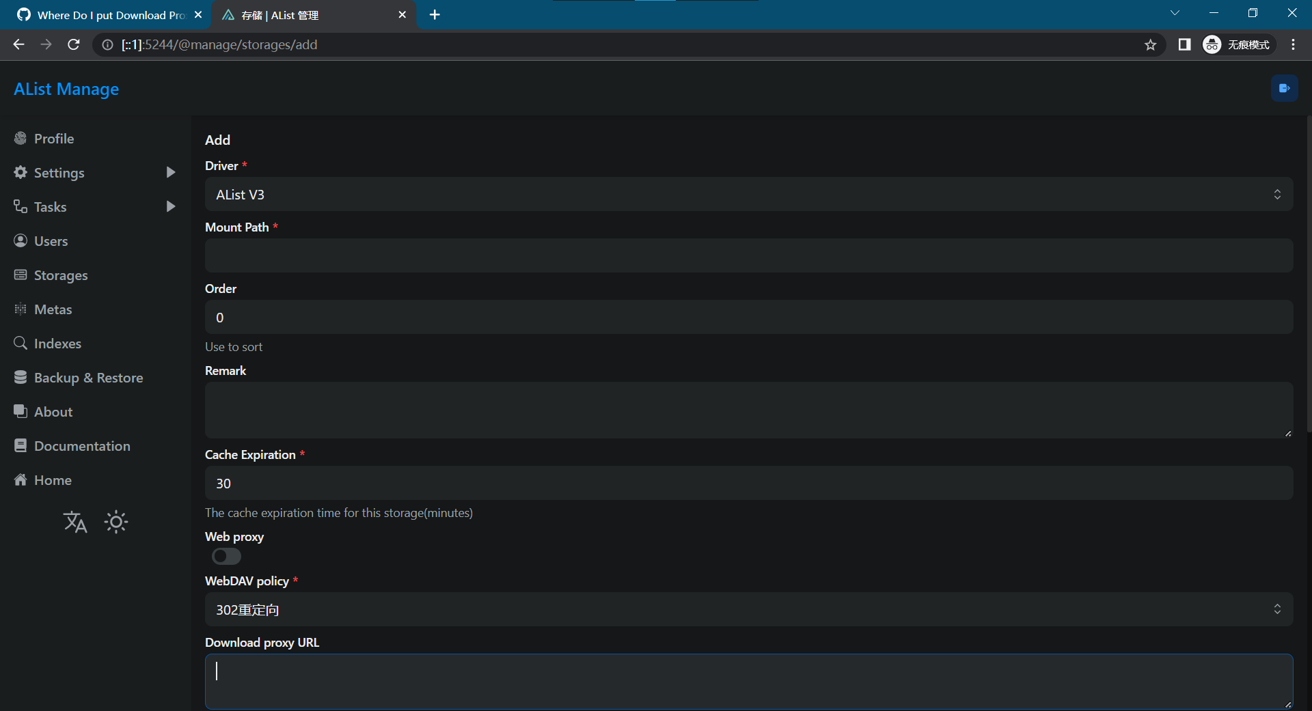Open the Metas menu item
This screenshot has height=711, width=1312.
(53, 309)
